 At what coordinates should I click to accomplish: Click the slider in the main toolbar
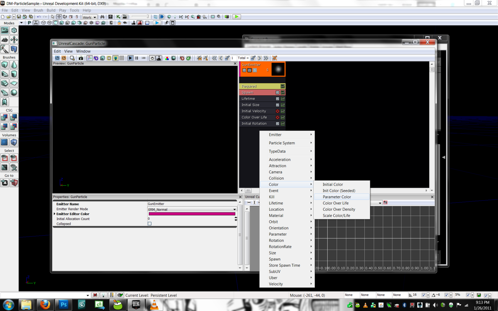(x=140, y=17)
